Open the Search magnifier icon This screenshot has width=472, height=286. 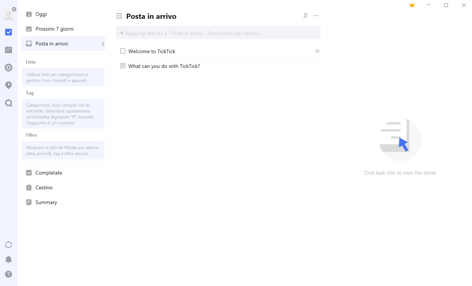pyautogui.click(x=9, y=103)
